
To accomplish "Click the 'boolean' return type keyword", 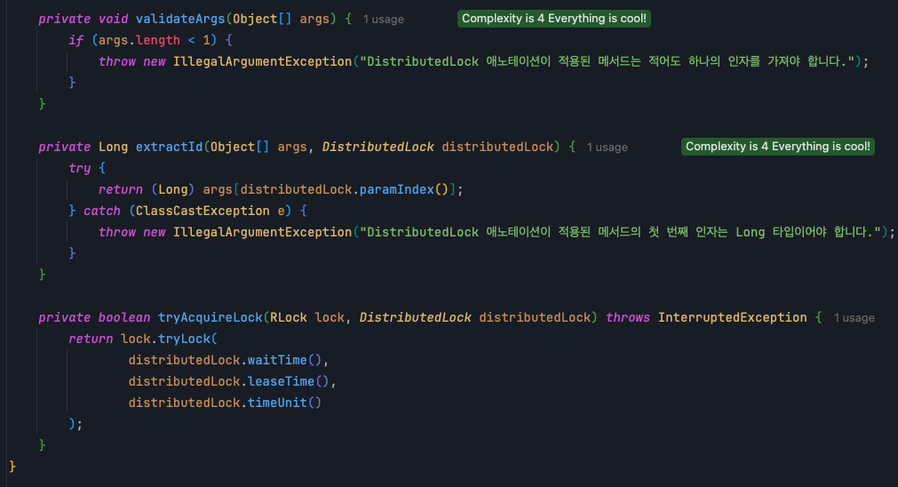I will tap(124, 317).
